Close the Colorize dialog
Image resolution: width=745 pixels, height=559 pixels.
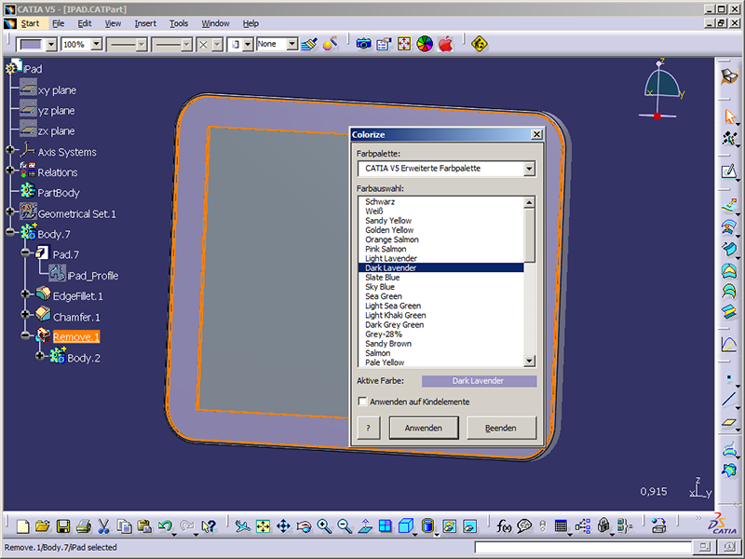point(536,134)
